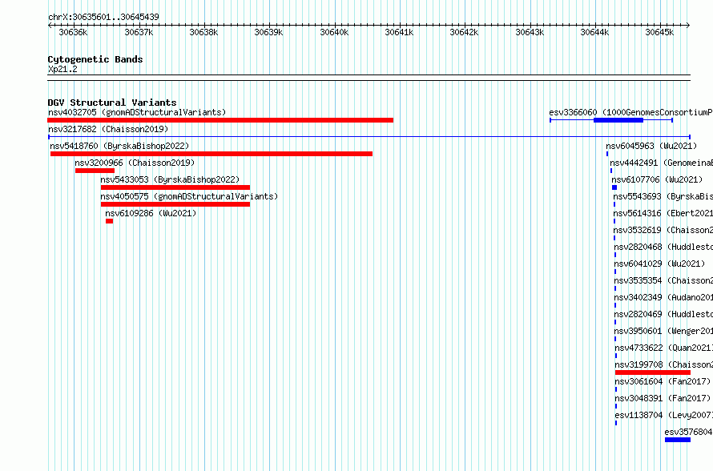Click the 30642k ruler label
The width and height of the screenshot is (713, 471).
pos(465,32)
